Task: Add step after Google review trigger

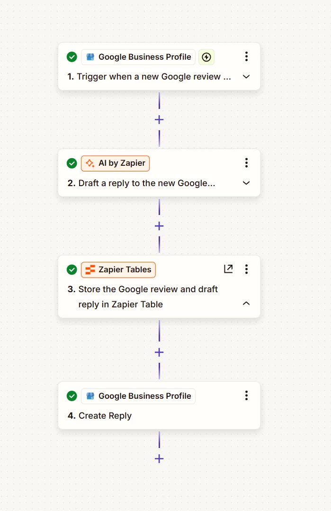Action: (x=159, y=120)
